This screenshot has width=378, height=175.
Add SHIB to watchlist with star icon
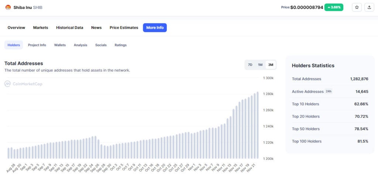(x=357, y=7)
